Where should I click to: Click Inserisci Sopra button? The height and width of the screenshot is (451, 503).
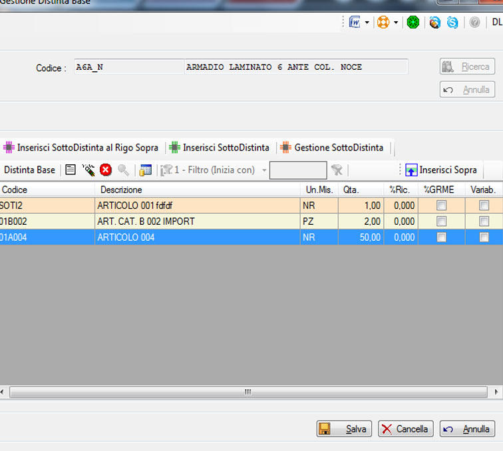pyautogui.click(x=441, y=170)
